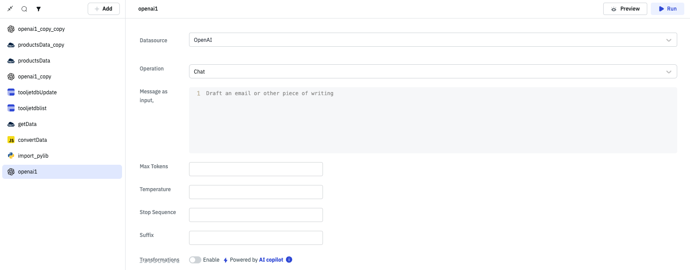Open the Datasource dropdown
Image resolution: width=690 pixels, height=270 pixels.
[433, 40]
